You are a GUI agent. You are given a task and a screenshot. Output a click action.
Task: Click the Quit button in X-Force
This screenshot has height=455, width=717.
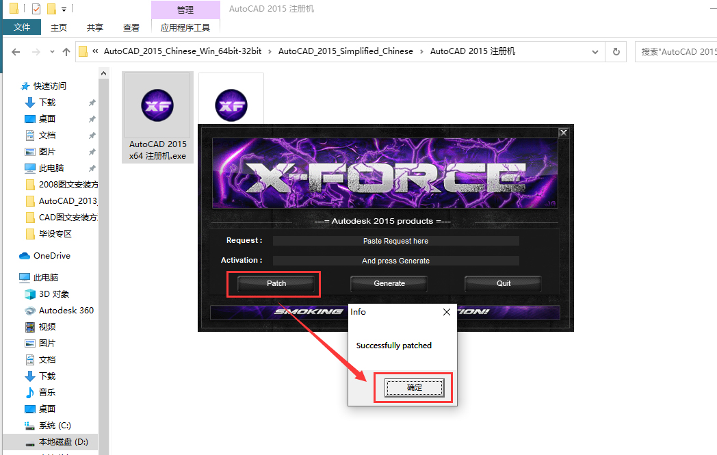tap(504, 283)
